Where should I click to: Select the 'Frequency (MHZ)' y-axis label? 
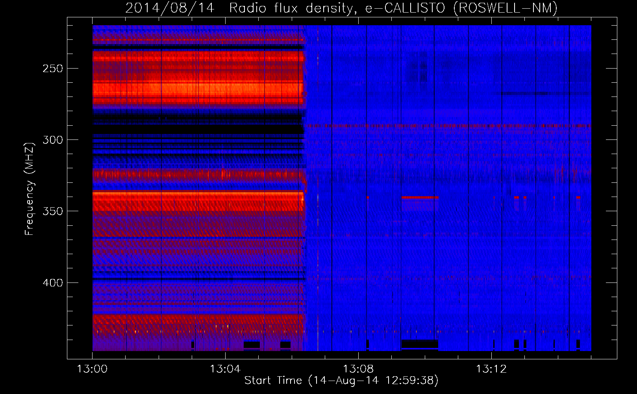[30, 189]
